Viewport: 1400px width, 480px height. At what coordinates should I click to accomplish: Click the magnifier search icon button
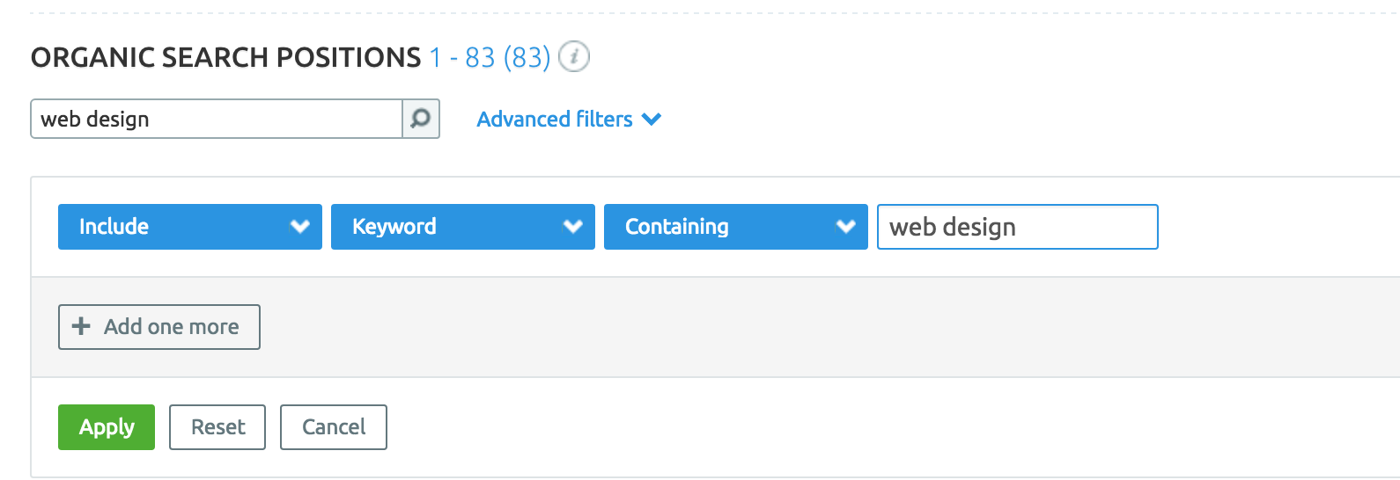(x=421, y=119)
